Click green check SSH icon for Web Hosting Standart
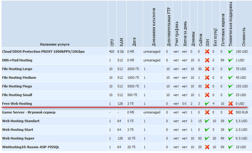Screen dimensions: 252x153 pos(207,121)
